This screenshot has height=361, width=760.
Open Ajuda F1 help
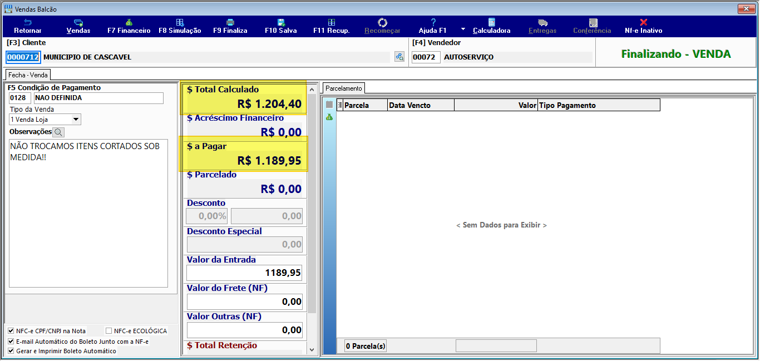point(433,26)
